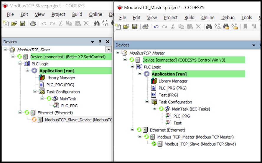Select Task Configuration in Master window
This screenshot has height=163, width=262.
point(175,102)
